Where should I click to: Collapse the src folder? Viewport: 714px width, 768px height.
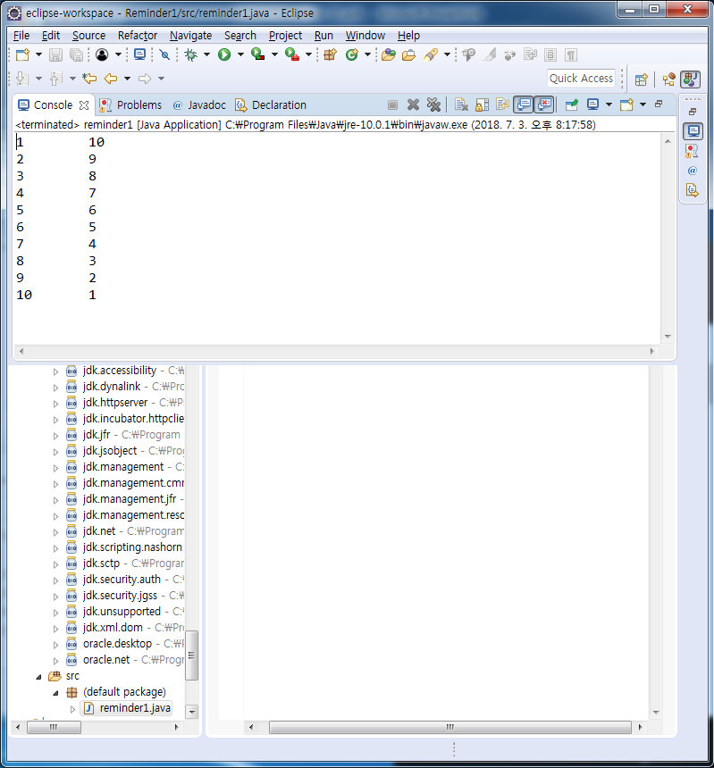coord(38,677)
